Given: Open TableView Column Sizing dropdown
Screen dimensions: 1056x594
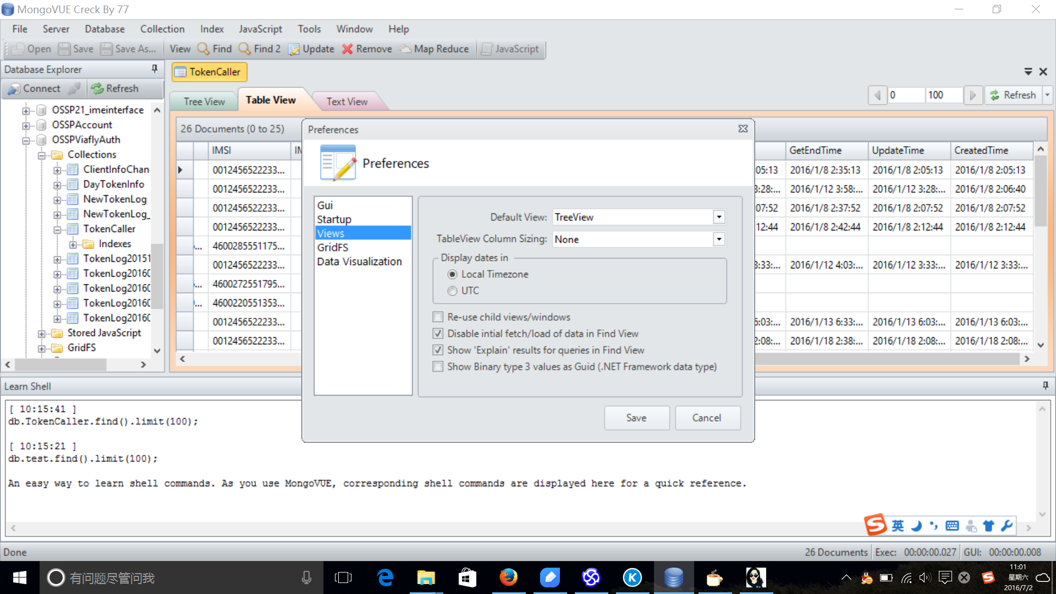Looking at the screenshot, I should (x=719, y=239).
